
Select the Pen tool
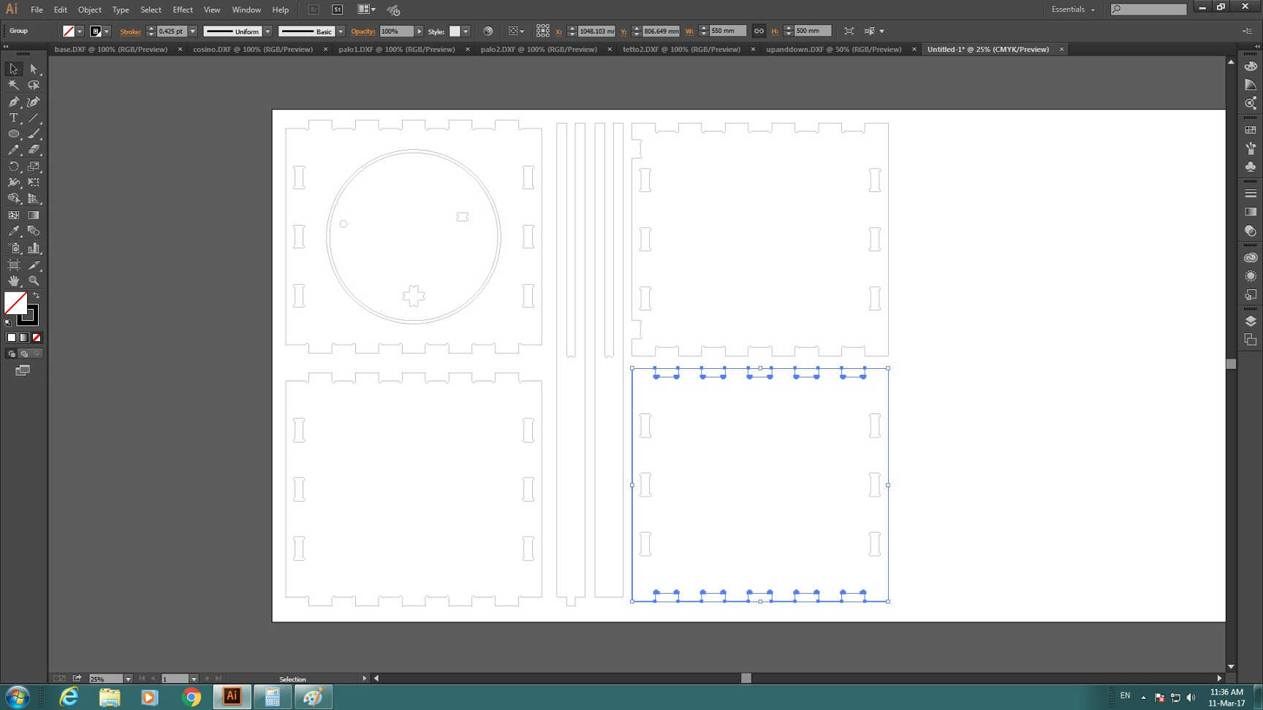(x=13, y=102)
